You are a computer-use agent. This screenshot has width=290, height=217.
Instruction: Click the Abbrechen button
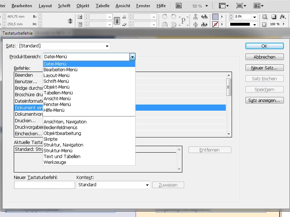tap(264, 57)
